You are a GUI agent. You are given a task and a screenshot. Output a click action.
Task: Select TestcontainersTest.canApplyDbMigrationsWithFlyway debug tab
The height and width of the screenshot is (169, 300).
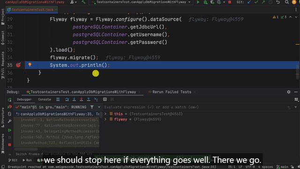point(83,92)
